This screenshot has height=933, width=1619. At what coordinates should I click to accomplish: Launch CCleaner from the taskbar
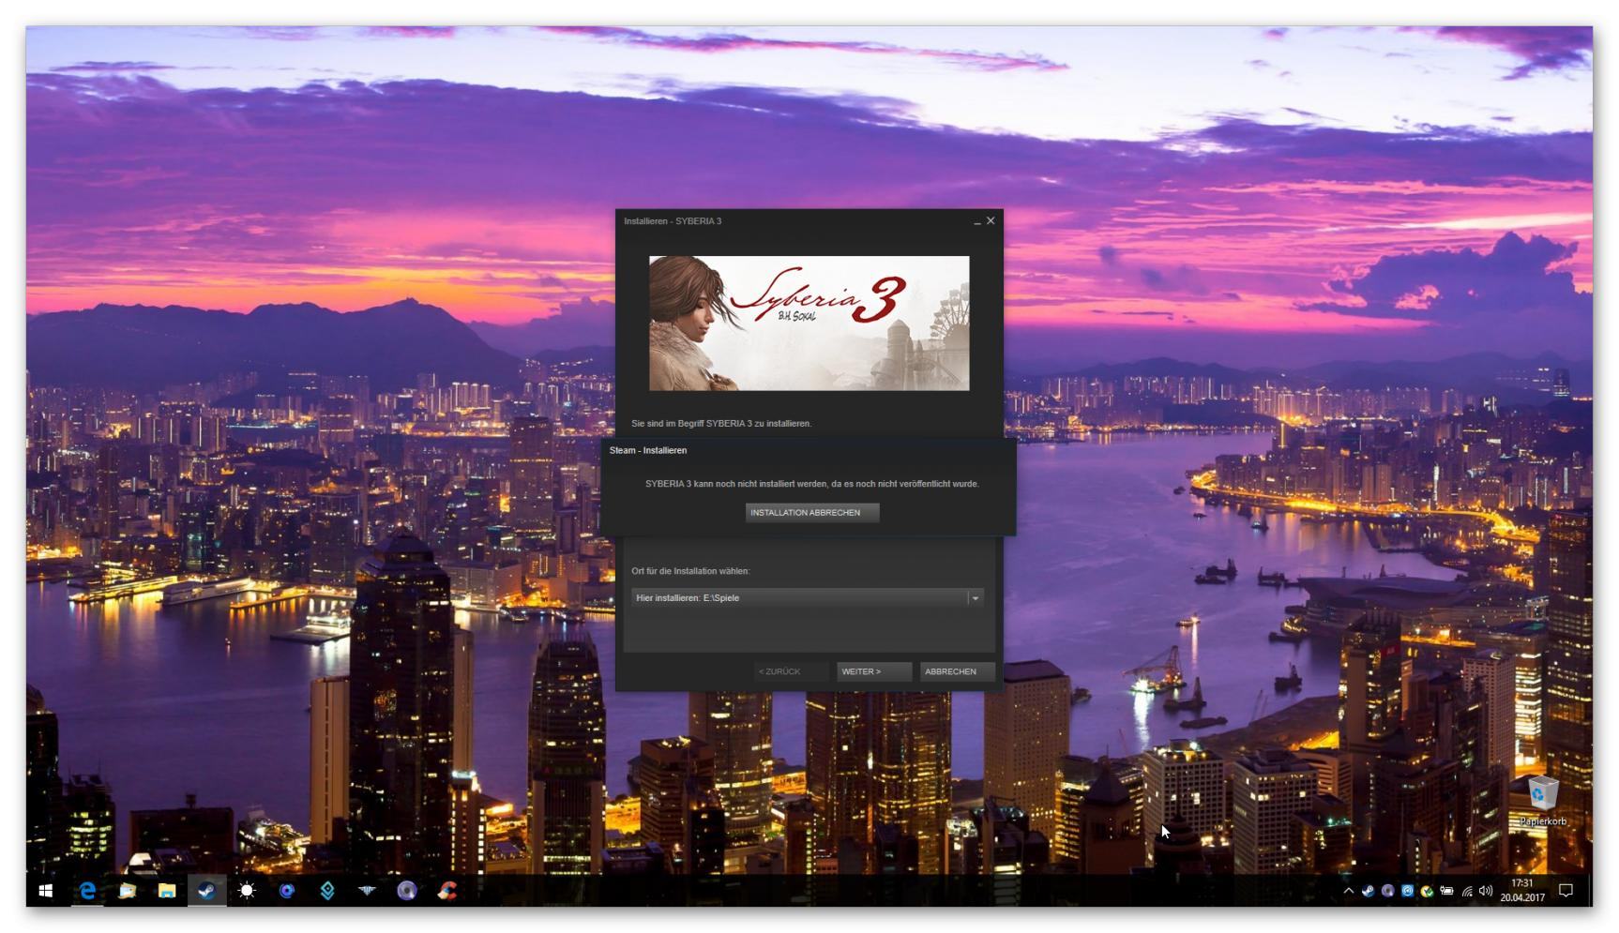click(447, 891)
